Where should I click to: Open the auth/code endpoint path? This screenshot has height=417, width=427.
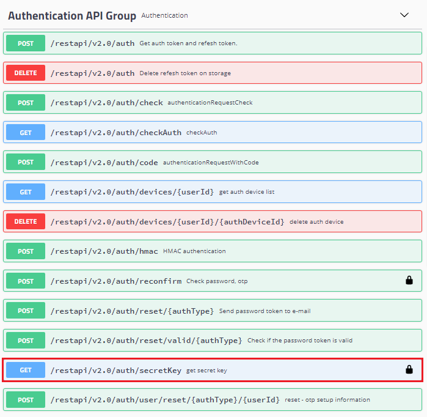[104, 163]
